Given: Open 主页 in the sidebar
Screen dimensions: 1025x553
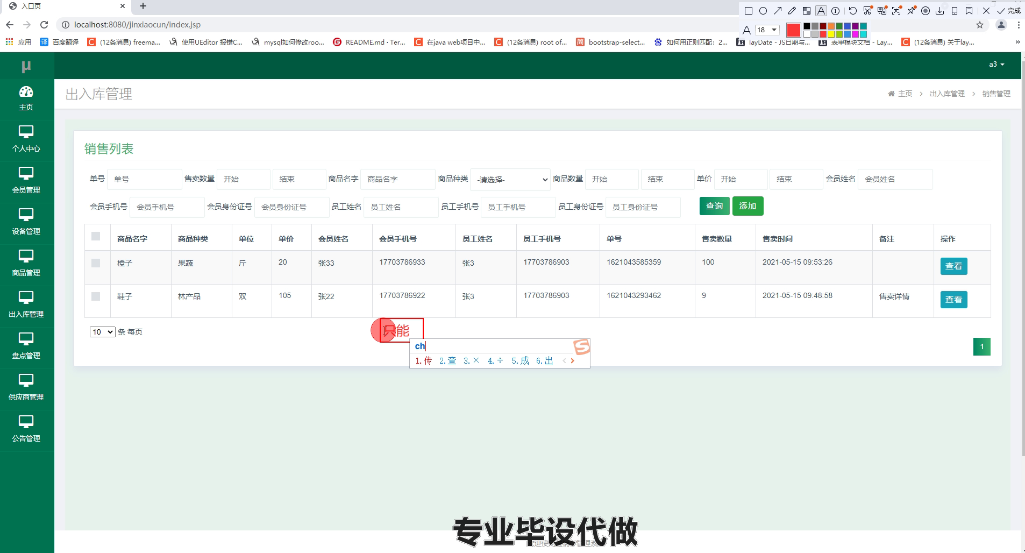Looking at the screenshot, I should 26,98.
